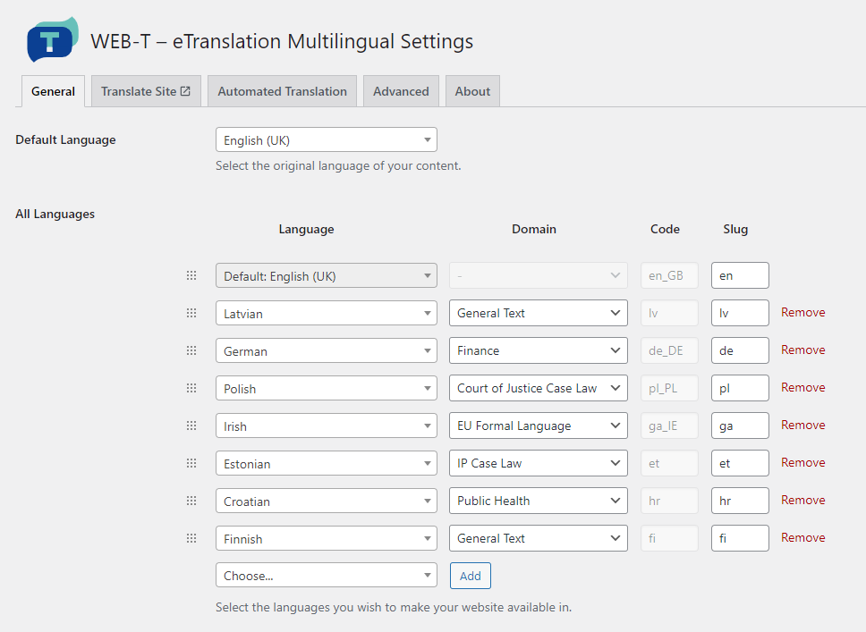Image resolution: width=866 pixels, height=632 pixels.
Task: Remove the Latvian language
Action: (803, 312)
